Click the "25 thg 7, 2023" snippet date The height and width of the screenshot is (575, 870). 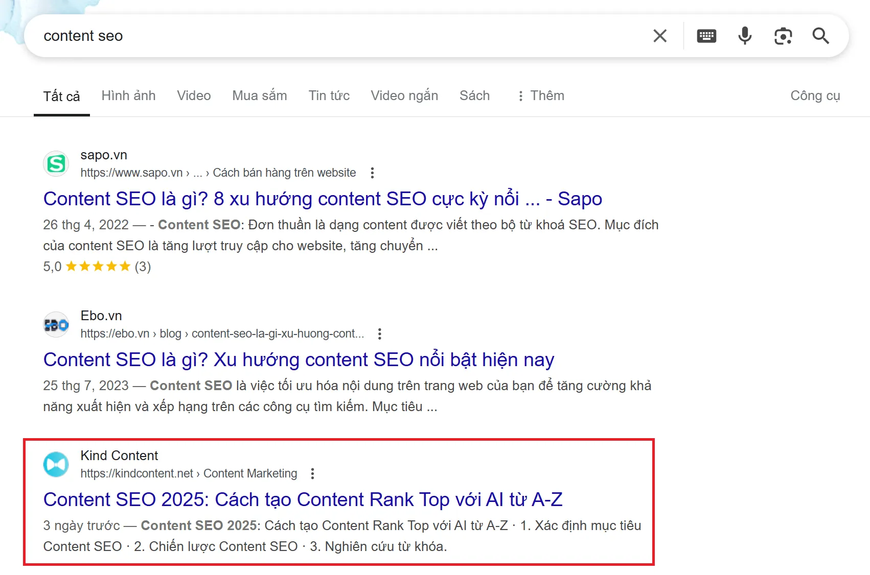tap(86, 386)
